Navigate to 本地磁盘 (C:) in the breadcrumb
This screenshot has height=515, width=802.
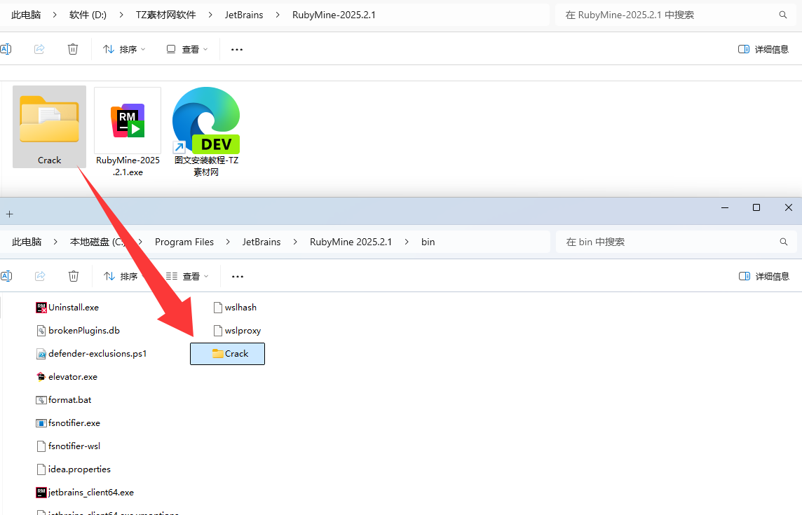click(97, 242)
